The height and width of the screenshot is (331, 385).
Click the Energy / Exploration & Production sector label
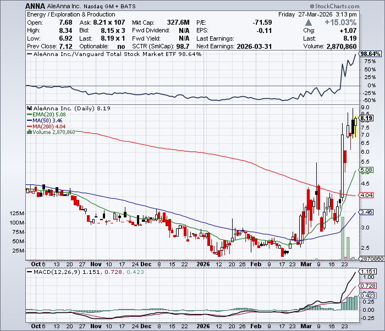tap(71, 14)
